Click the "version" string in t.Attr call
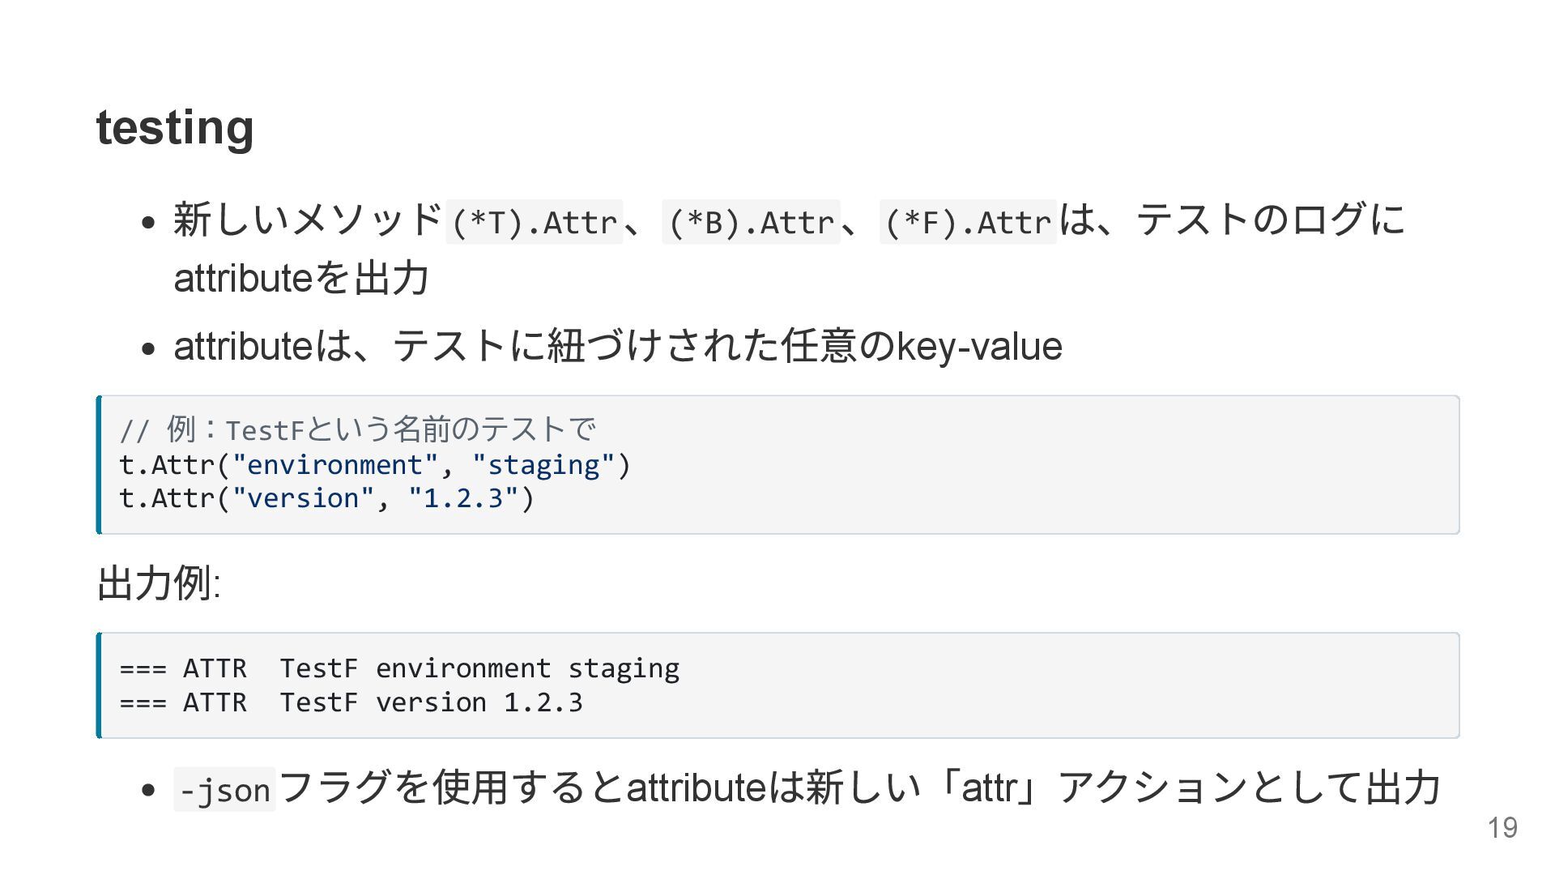This screenshot has height=875, width=1555. [x=303, y=498]
